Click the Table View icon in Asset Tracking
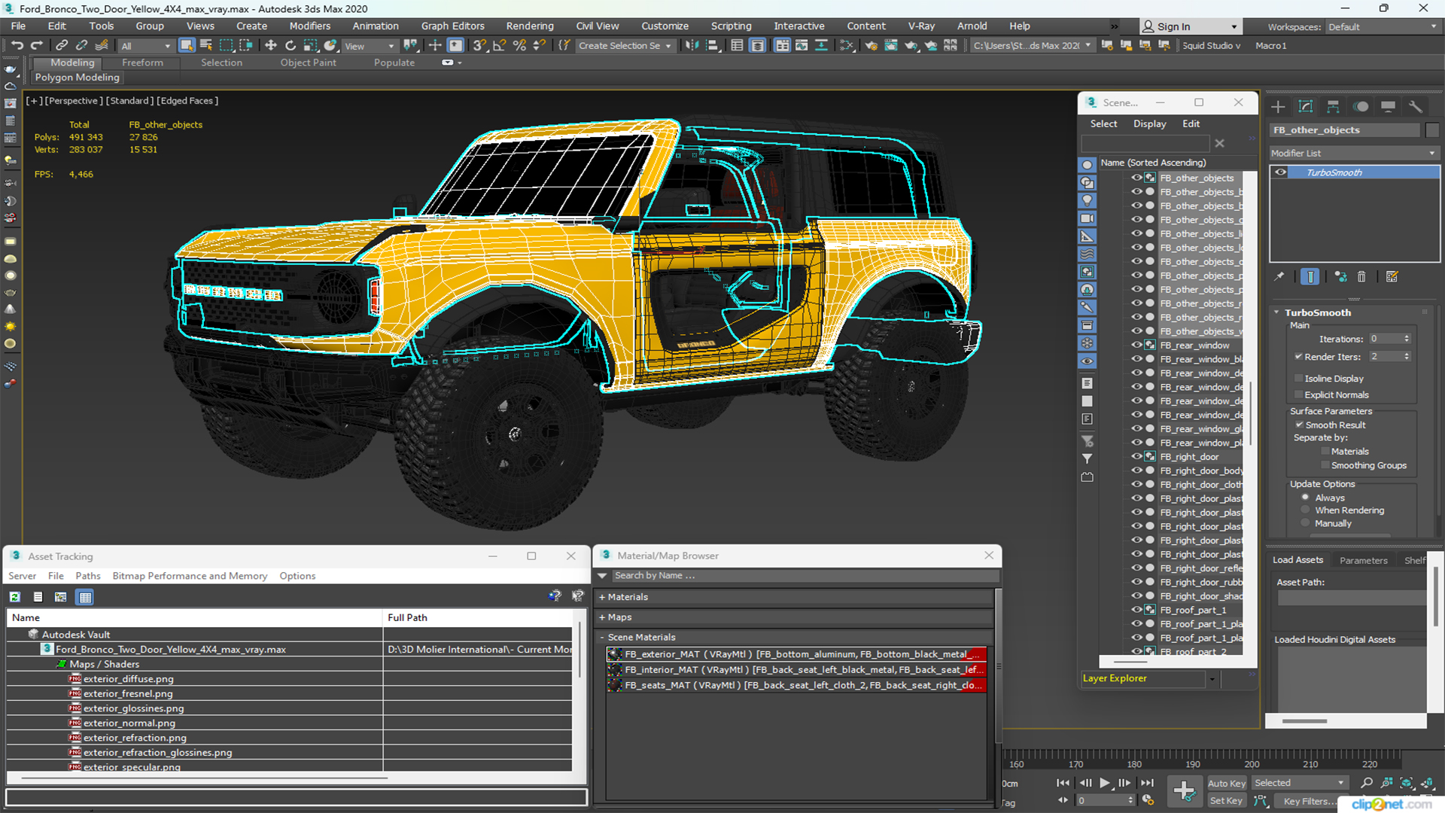 tap(85, 597)
